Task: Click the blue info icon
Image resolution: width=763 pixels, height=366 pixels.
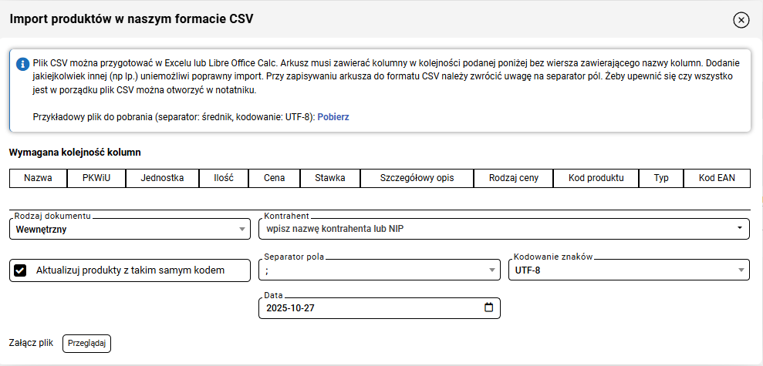Action: [23, 64]
